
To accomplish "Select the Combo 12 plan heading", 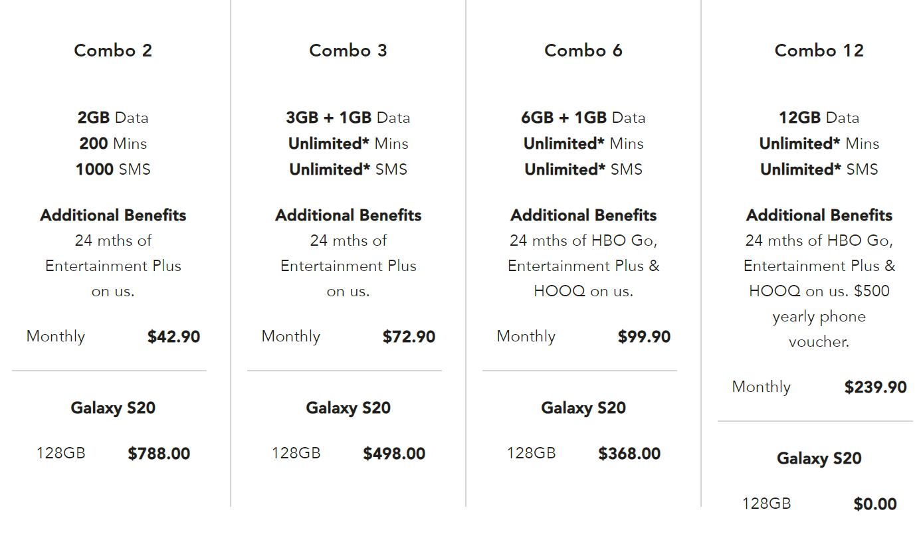I will click(819, 50).
